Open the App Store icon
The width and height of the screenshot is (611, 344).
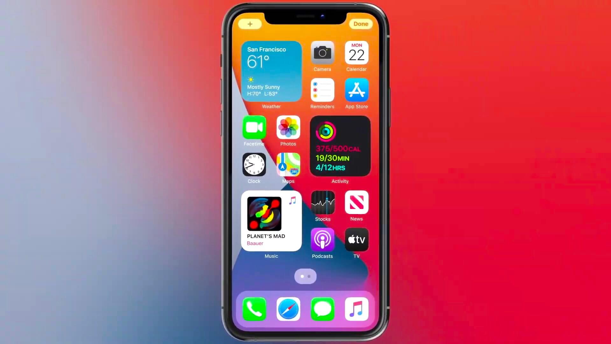click(x=356, y=90)
